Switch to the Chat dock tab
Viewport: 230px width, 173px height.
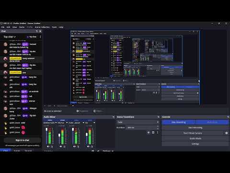tap(5, 150)
